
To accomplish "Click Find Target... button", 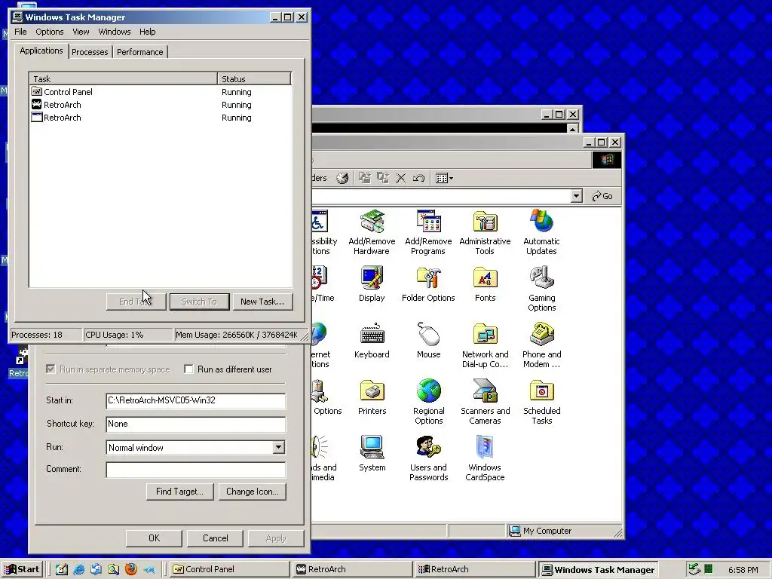I will [179, 492].
